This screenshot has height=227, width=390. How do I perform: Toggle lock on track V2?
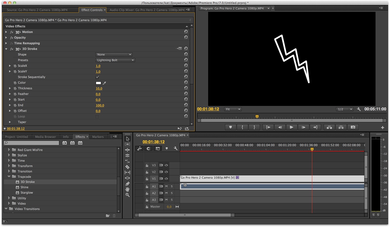click(x=147, y=172)
